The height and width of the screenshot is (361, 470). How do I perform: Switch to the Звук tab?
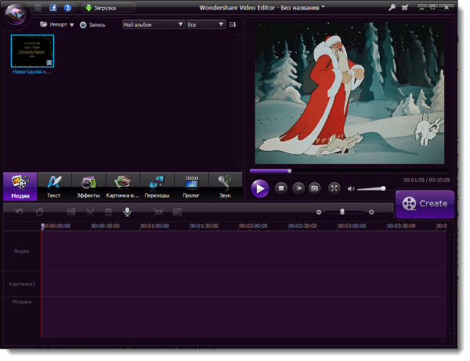[225, 187]
